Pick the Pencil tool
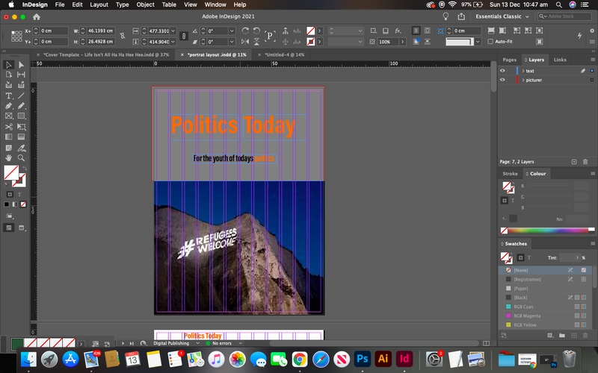 [21, 106]
